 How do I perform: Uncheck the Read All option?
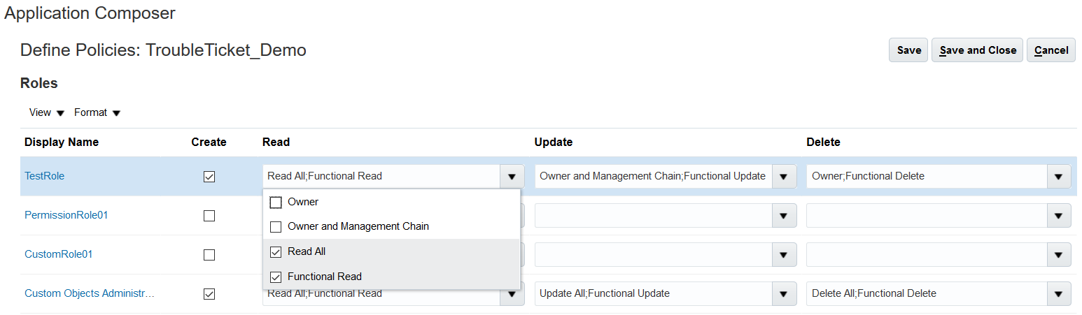(276, 252)
